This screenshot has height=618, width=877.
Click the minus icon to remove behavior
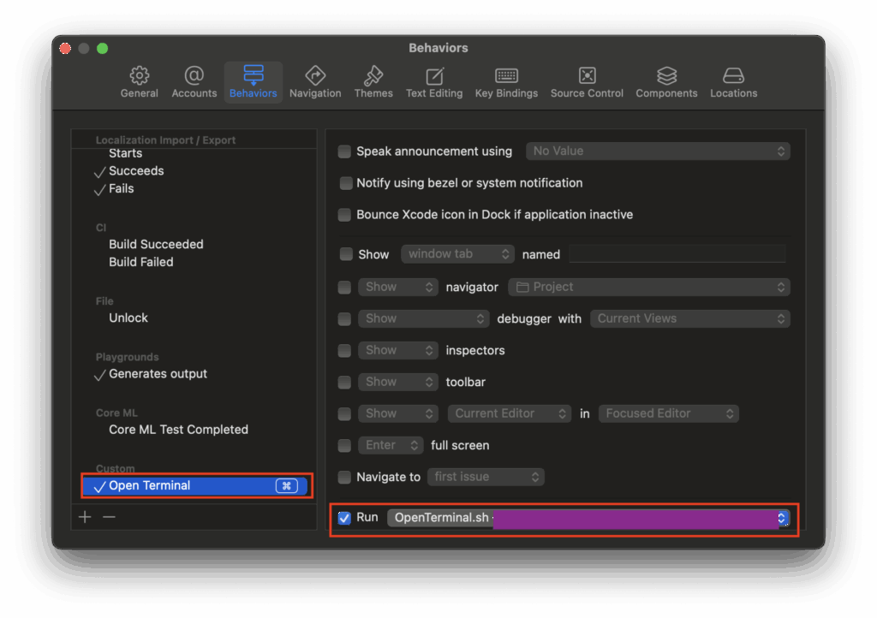[109, 517]
